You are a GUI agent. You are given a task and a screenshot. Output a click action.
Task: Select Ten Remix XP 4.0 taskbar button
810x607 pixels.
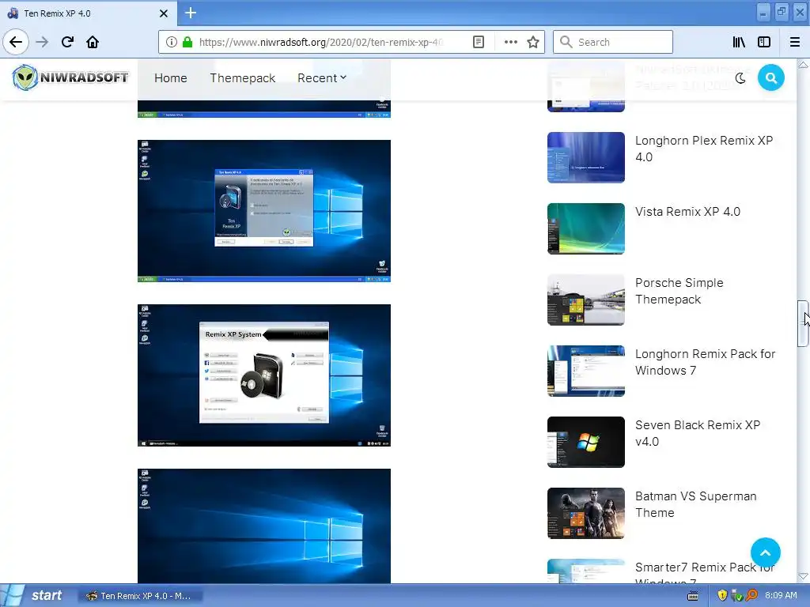(141, 596)
